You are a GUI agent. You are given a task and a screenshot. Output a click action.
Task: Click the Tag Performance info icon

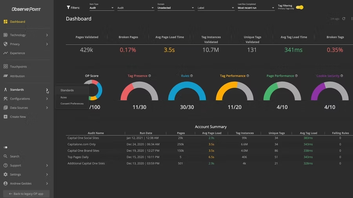[x=247, y=76]
